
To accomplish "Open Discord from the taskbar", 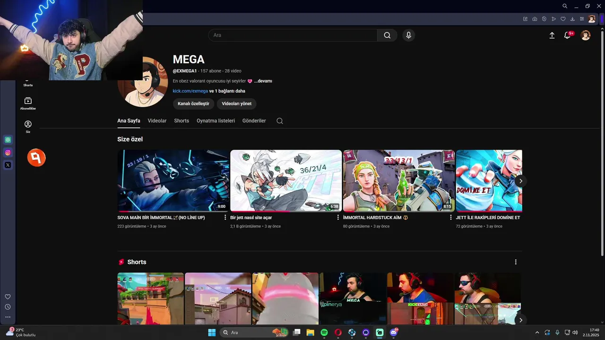I will pyautogui.click(x=394, y=332).
